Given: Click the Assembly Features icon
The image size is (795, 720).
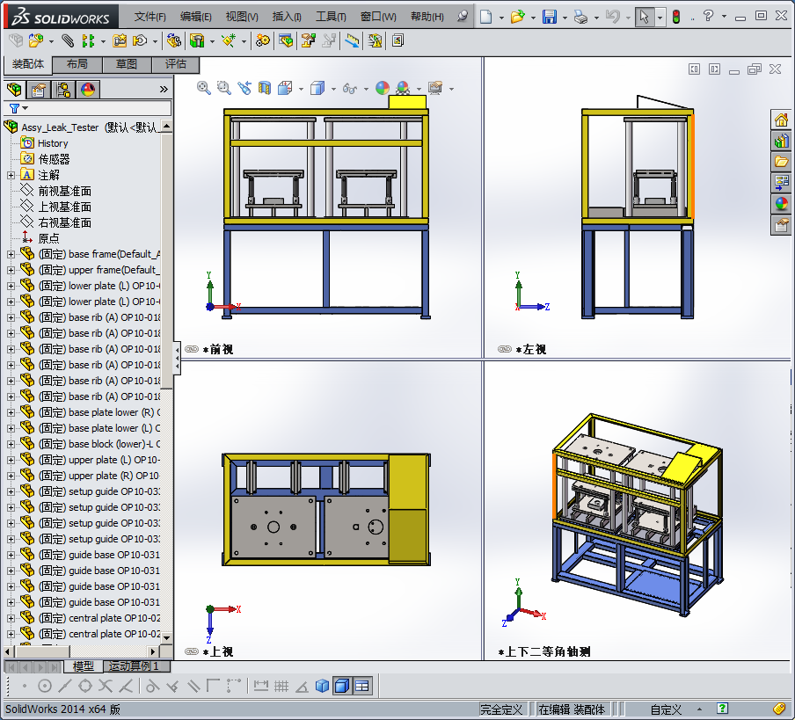Looking at the screenshot, I should point(197,40).
